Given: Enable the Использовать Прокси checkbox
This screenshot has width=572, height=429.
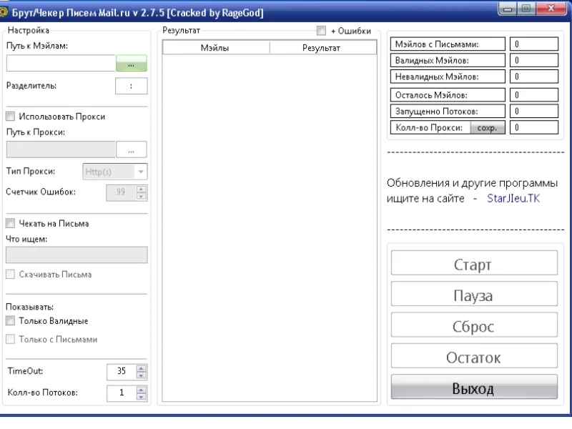Looking at the screenshot, I should 11,117.
